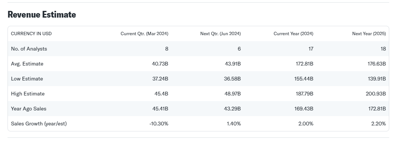The width and height of the screenshot is (393, 146).
Task: Click the -10.30% sales growth value
Action: (x=159, y=124)
